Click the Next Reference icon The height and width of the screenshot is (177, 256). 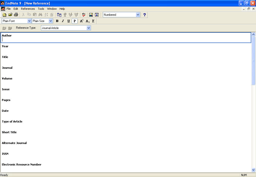10,28
